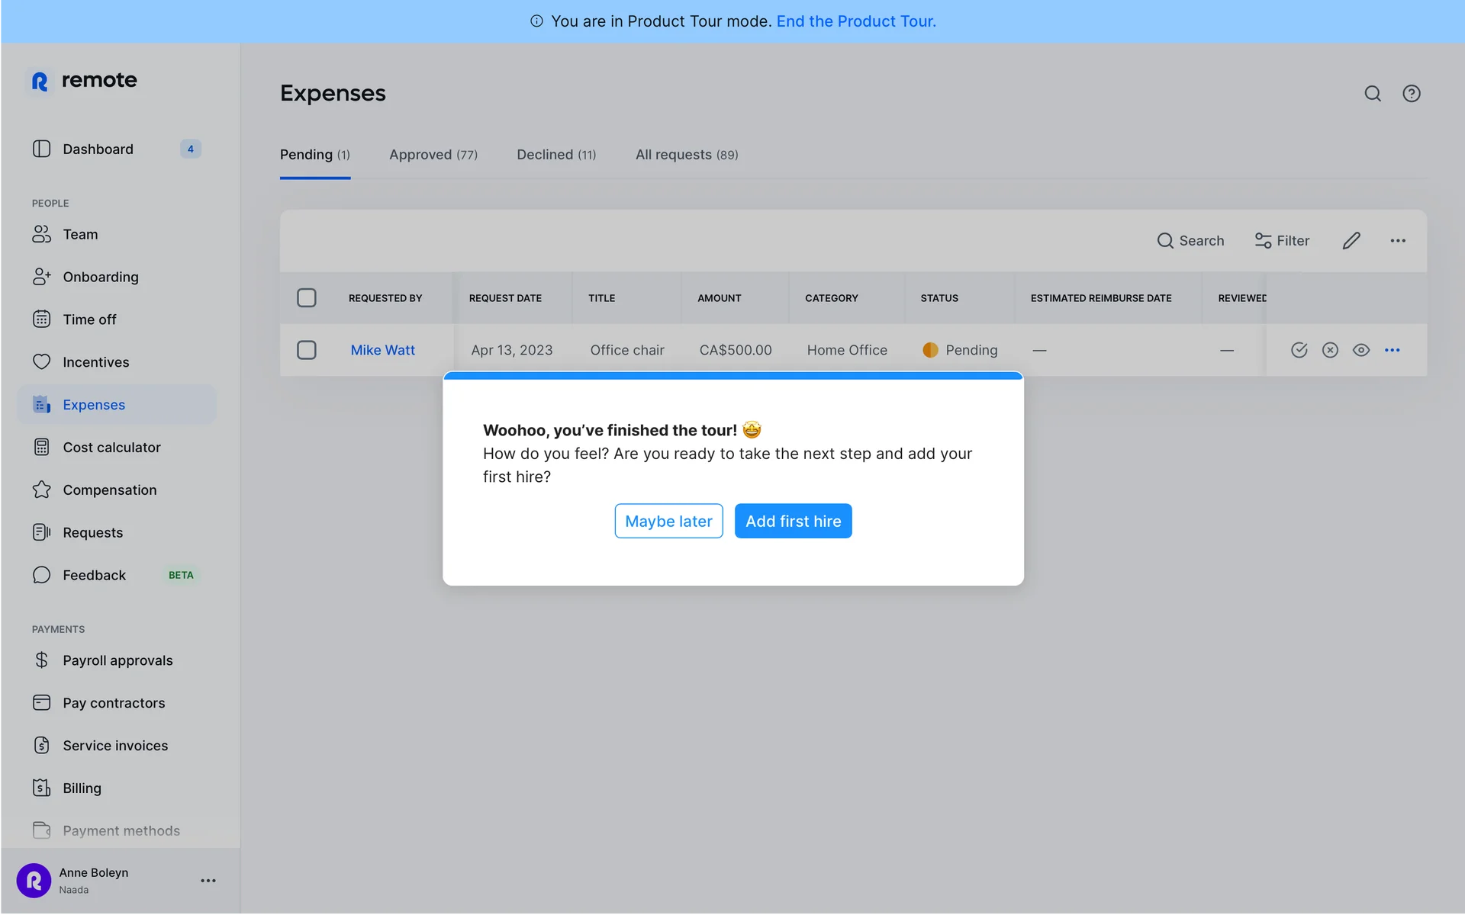Go to Incentives in sidebar
The image size is (1465, 915).
[x=95, y=362]
